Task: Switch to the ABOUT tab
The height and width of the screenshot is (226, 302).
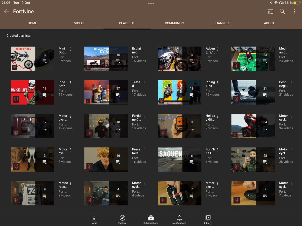Action: coord(269,23)
